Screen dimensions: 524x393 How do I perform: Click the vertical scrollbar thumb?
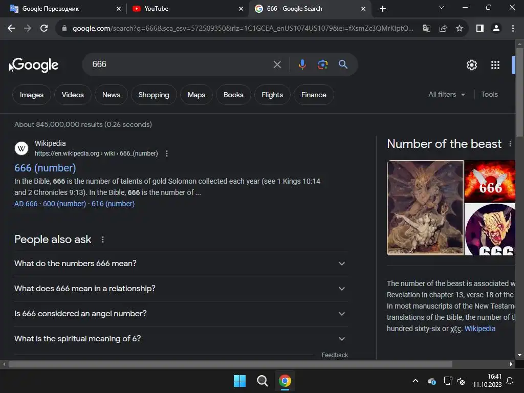click(519, 92)
